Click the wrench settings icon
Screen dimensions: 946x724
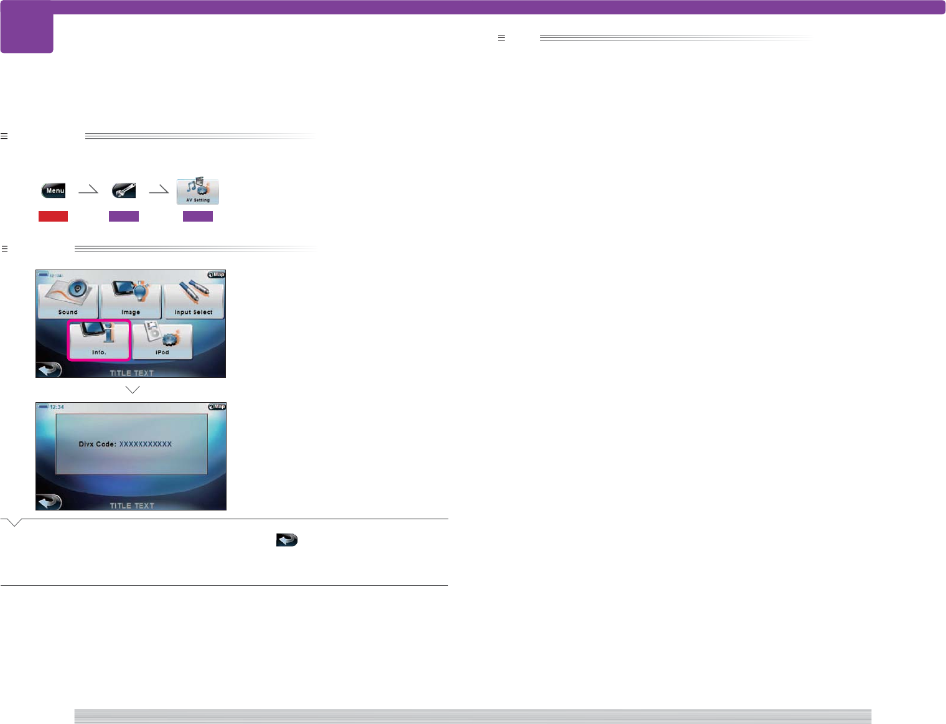click(124, 190)
